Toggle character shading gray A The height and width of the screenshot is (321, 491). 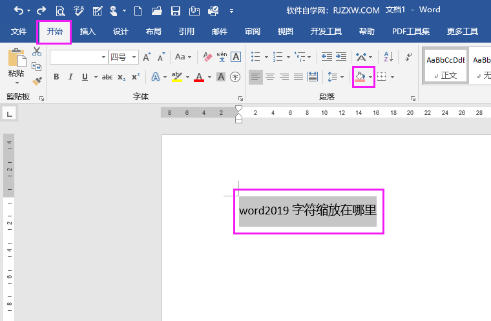[221, 77]
